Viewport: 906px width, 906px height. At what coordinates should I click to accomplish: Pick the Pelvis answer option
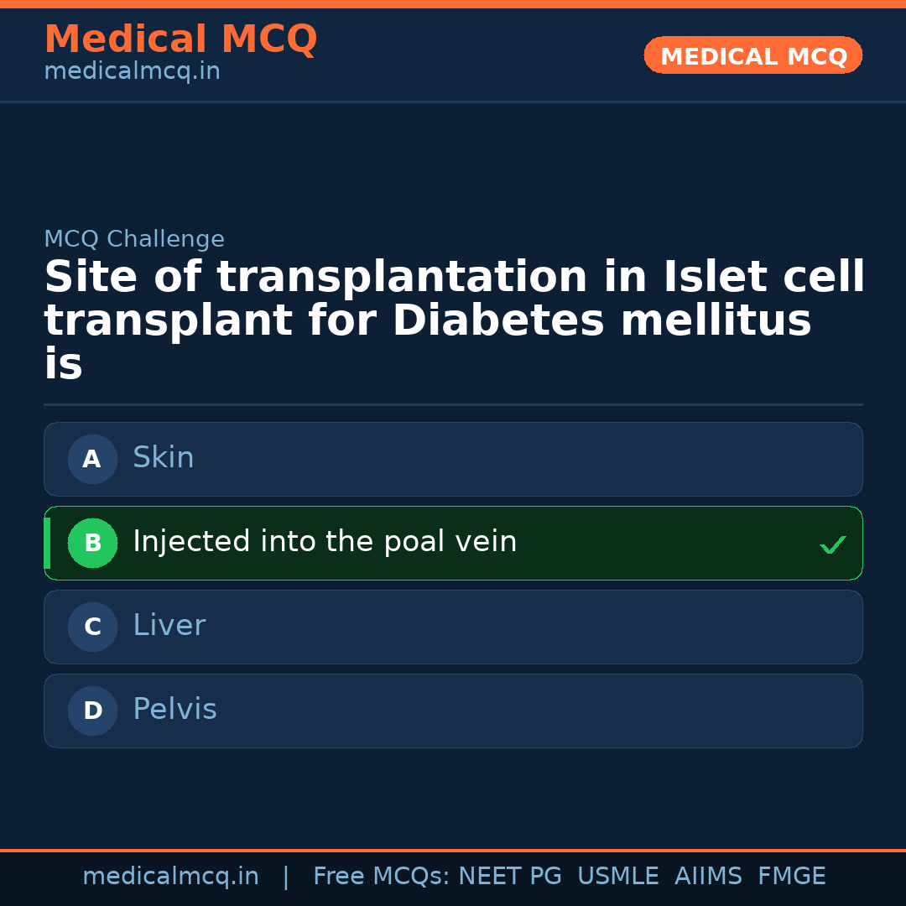(453, 711)
